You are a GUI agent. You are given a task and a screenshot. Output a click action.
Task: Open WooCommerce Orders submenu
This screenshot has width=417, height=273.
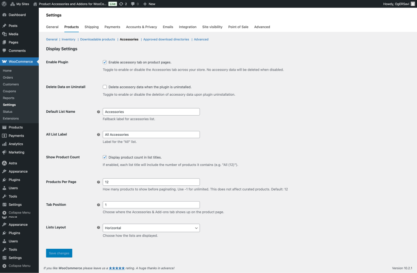coord(8,78)
